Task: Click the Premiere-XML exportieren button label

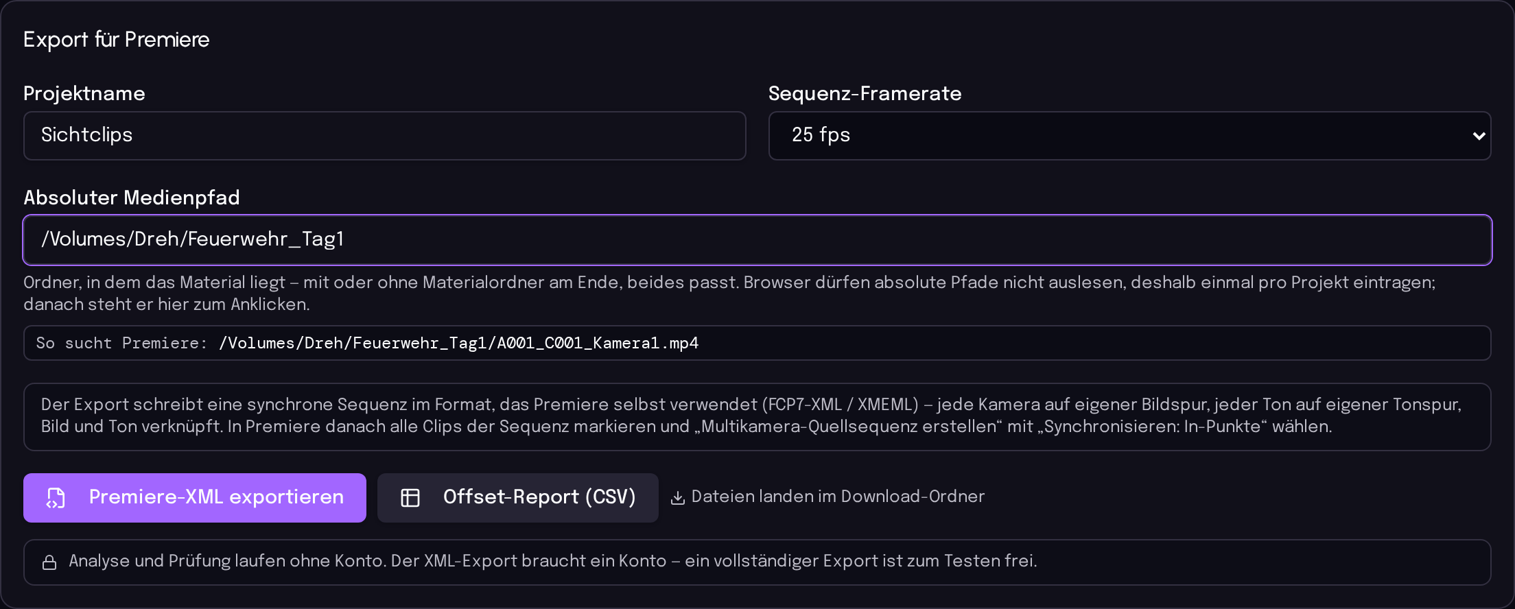Action: point(216,497)
